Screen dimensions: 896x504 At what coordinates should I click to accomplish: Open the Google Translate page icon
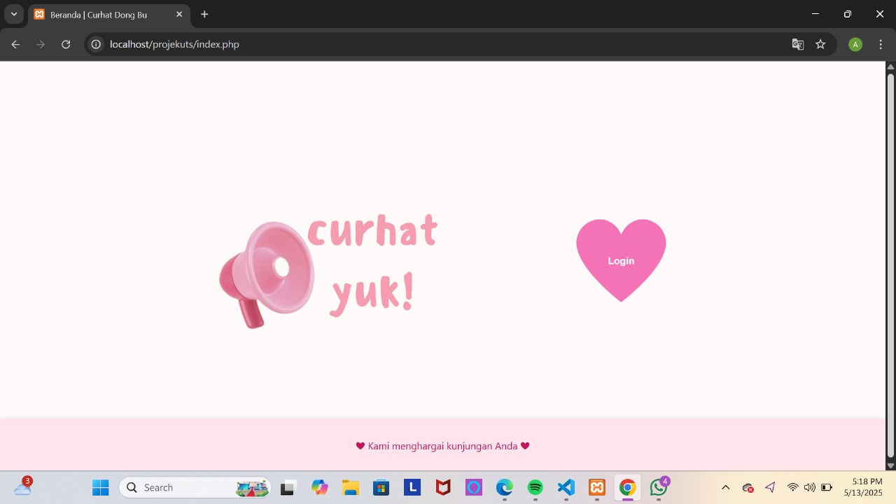tap(797, 44)
